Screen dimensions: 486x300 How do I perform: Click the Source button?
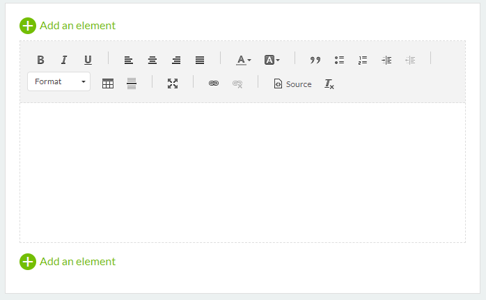click(293, 84)
